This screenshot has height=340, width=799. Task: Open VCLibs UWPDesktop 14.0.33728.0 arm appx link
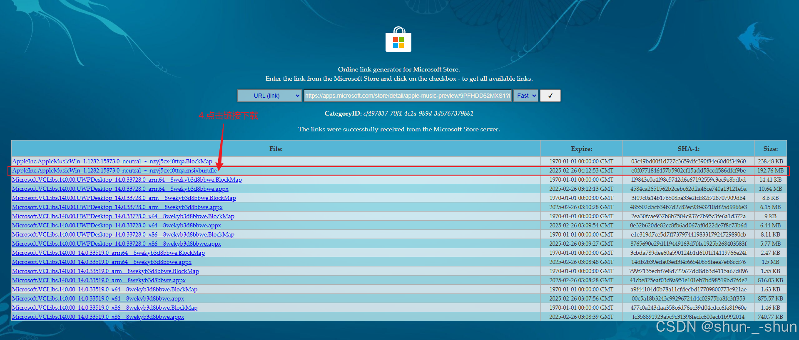pyautogui.click(x=117, y=207)
